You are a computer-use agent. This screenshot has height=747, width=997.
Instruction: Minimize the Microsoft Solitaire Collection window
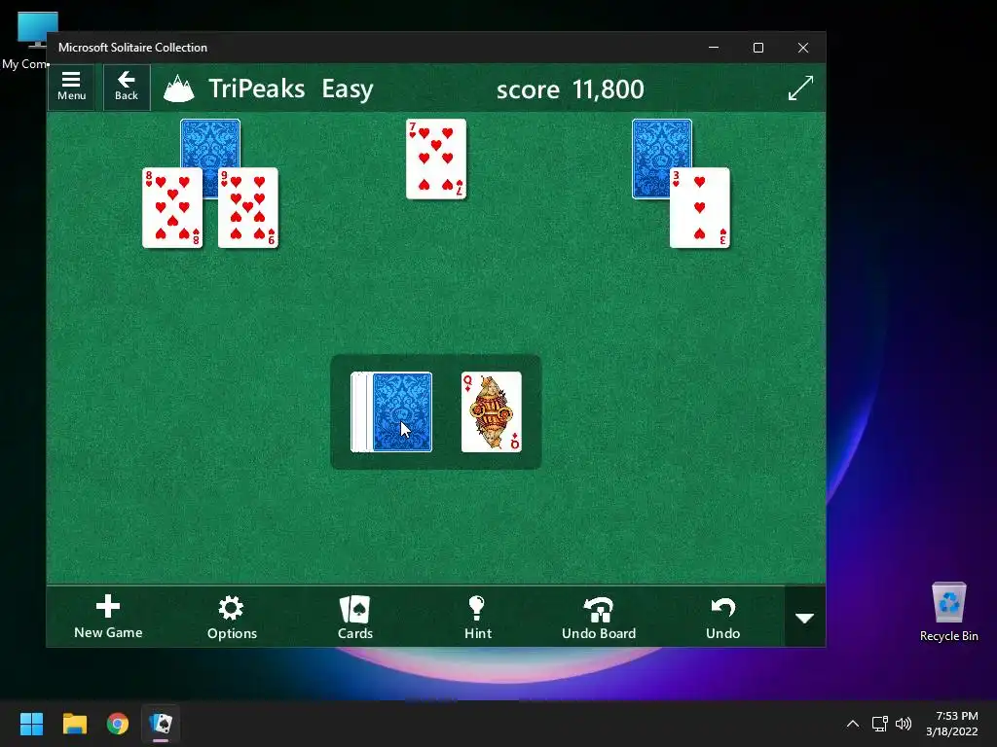click(714, 48)
